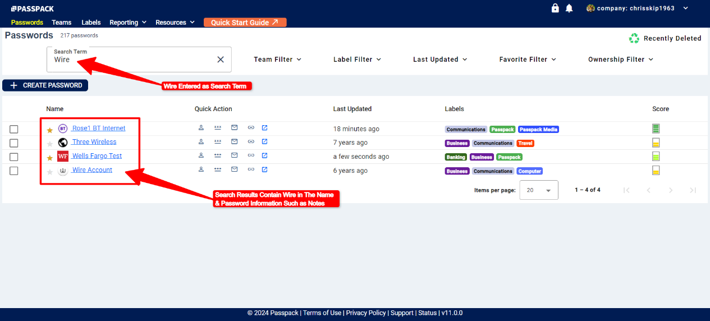Click Wells Fargo Test score indicator
The width and height of the screenshot is (710, 321).
point(656,157)
